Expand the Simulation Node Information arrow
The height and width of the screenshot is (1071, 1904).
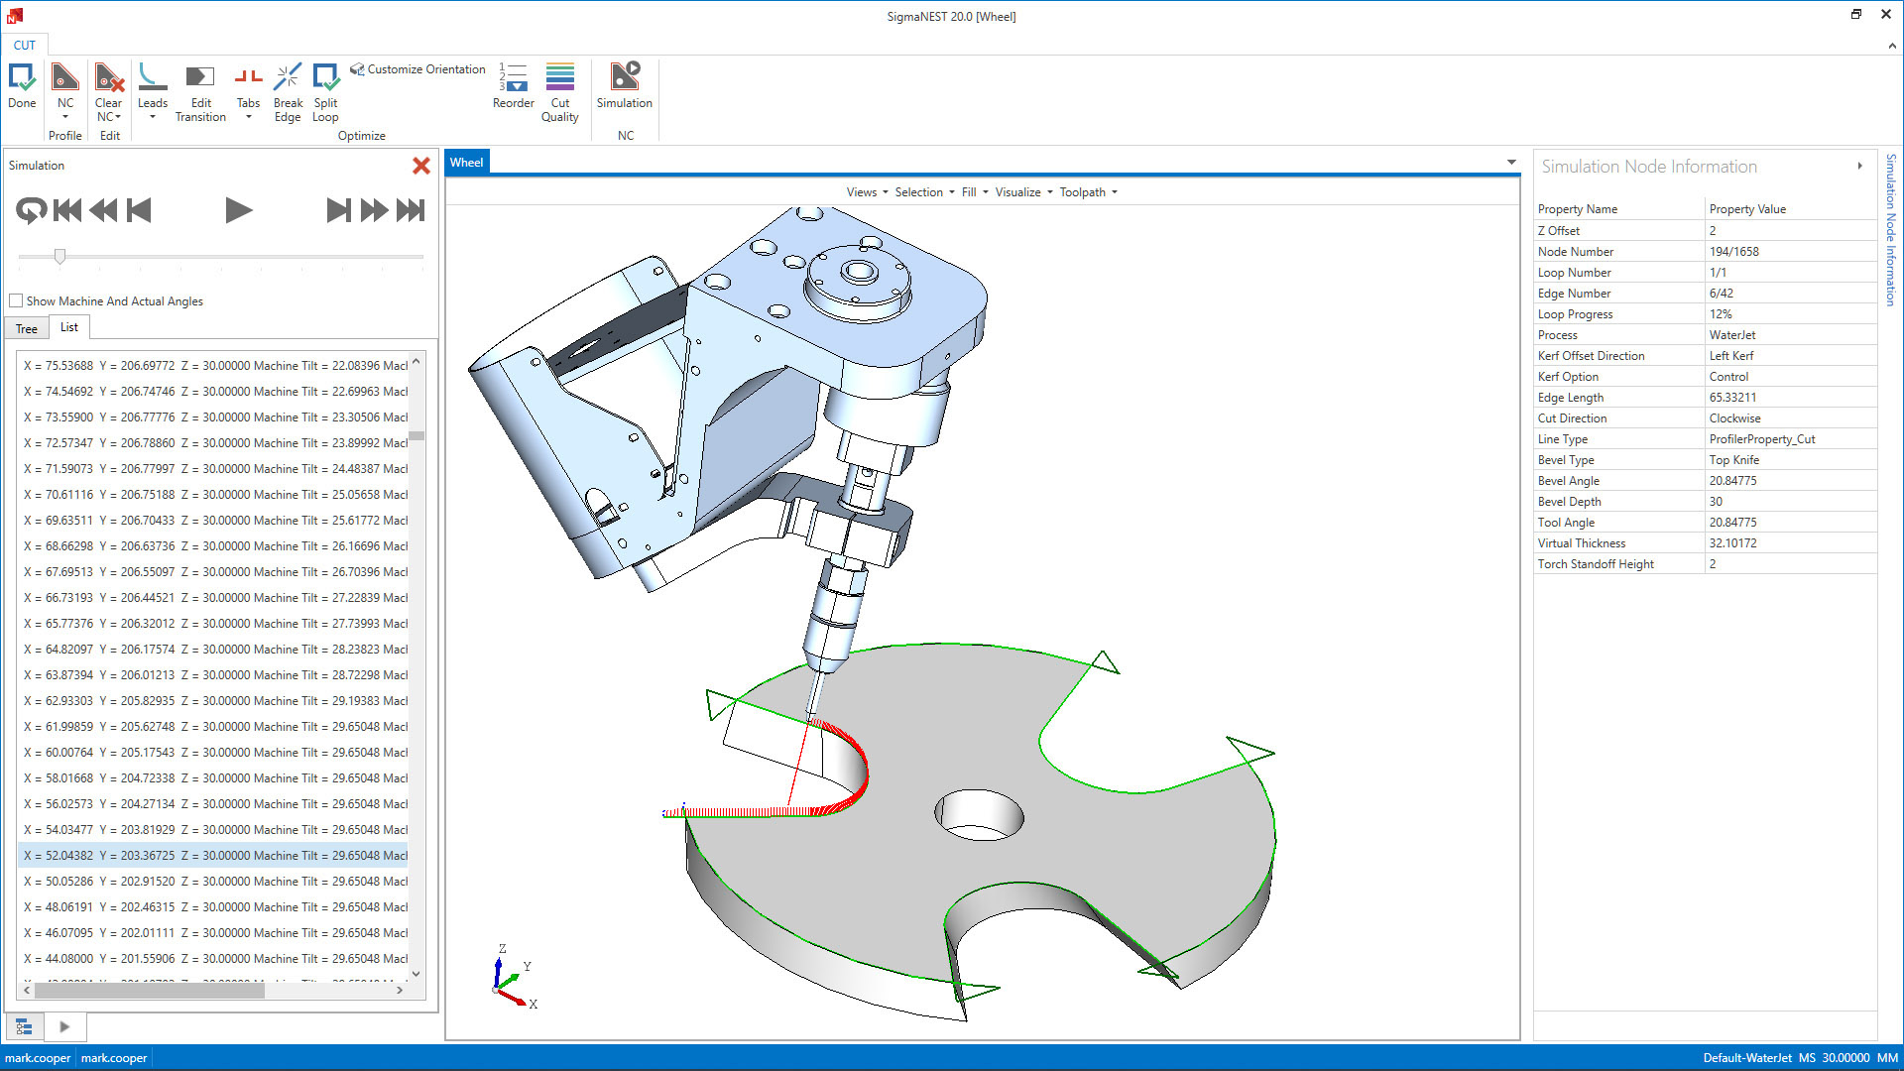(x=1859, y=167)
